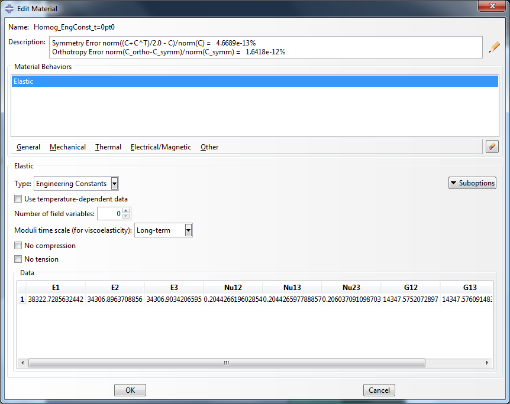
Task: Cancel the Edit Material dialog
Action: coord(379,390)
